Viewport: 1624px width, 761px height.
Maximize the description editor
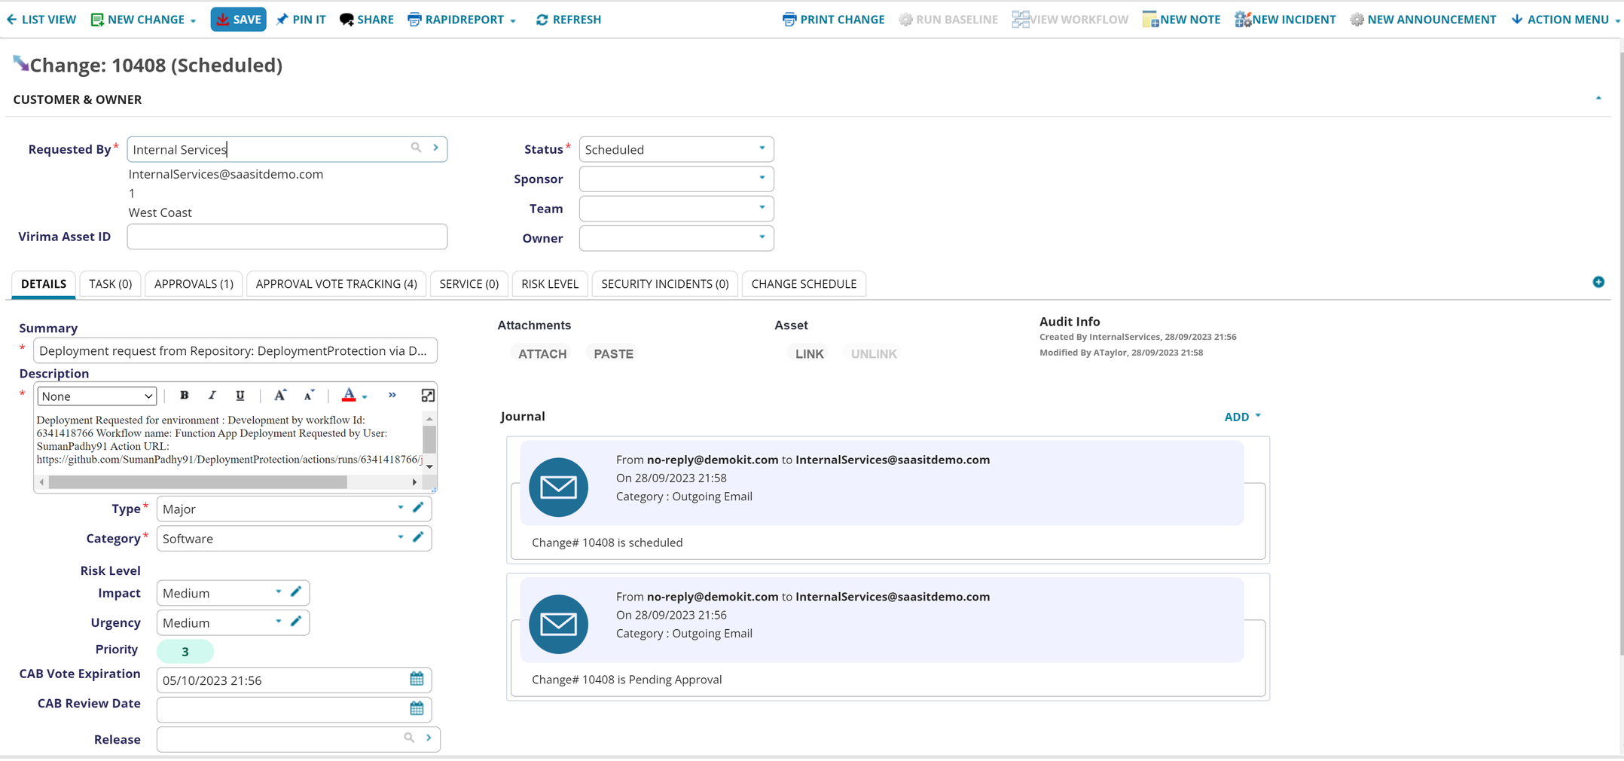click(427, 396)
